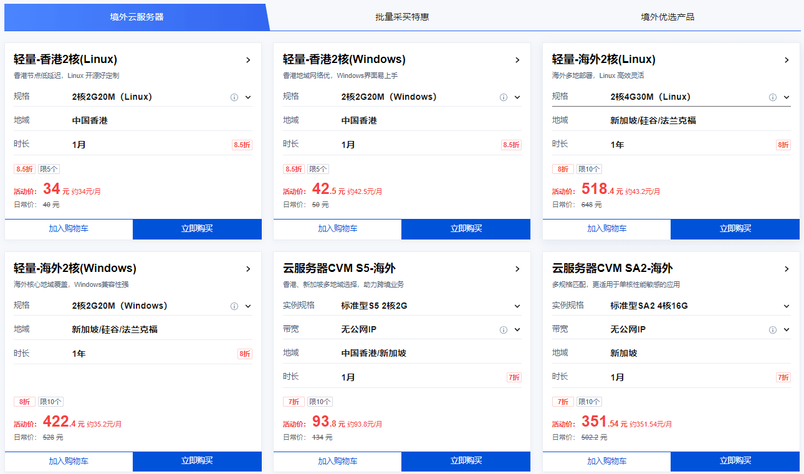
Task: Expand 规格 dropdown in 轻量-香港2核(Linux) card
Action: coord(248,97)
